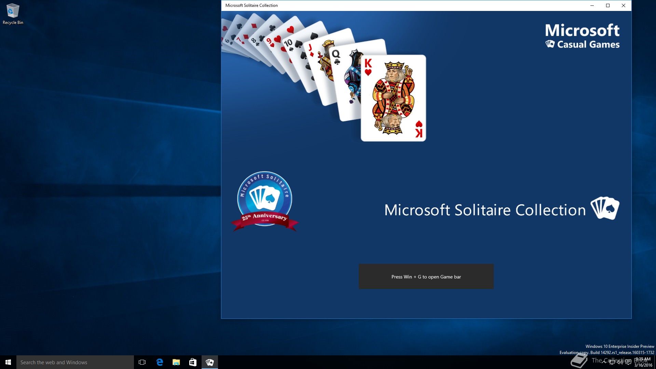Click the network status tray icon
Screen dimensions: 656x369
[x=612, y=362]
